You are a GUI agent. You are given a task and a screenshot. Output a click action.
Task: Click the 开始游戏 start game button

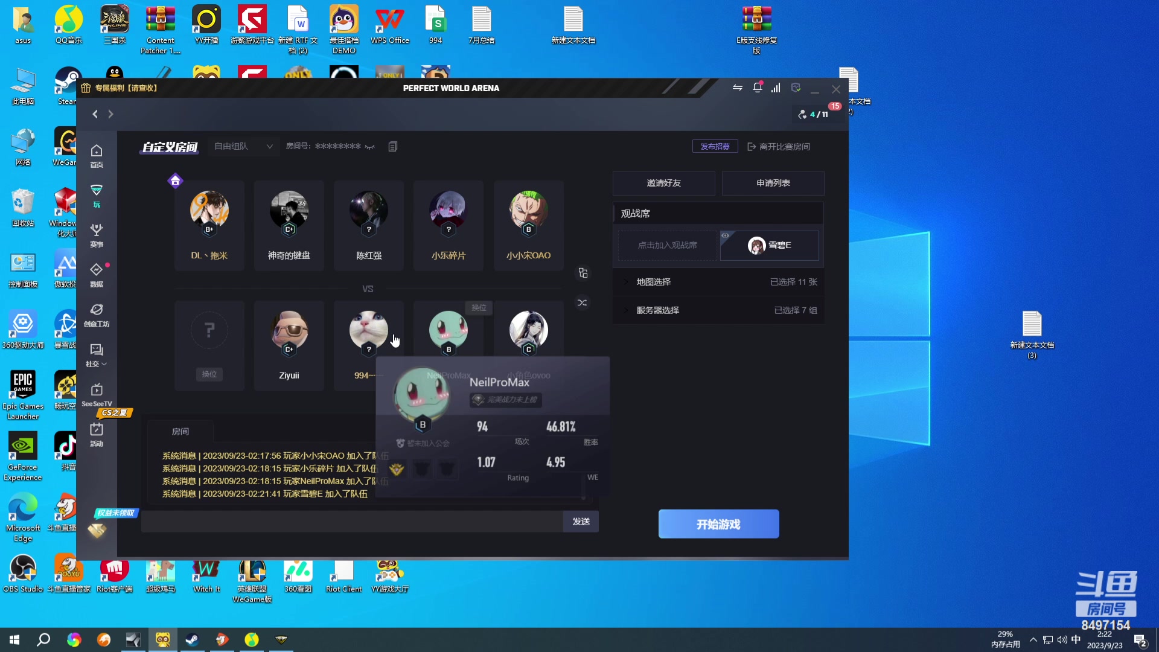718,524
